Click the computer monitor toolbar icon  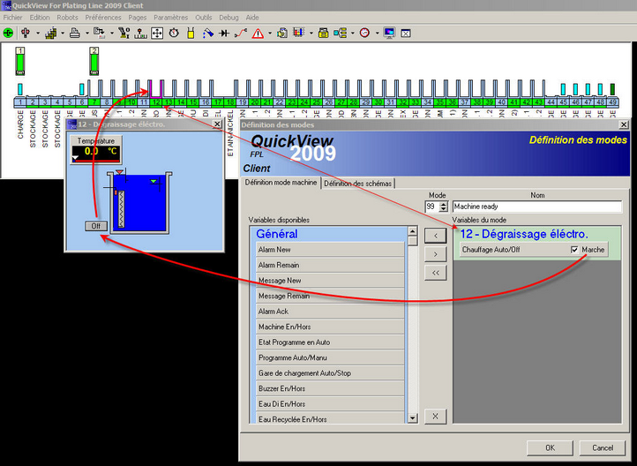click(389, 33)
